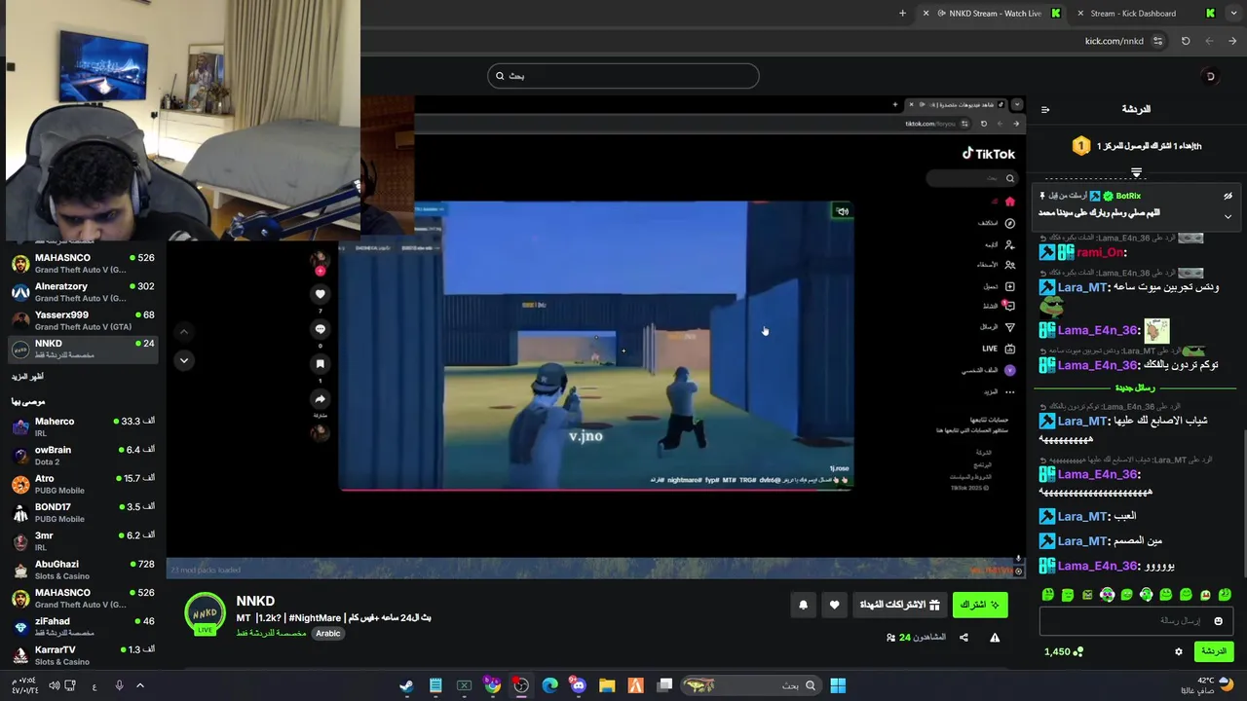Like the TikTok video heart icon
The height and width of the screenshot is (701, 1247).
[x=320, y=294]
